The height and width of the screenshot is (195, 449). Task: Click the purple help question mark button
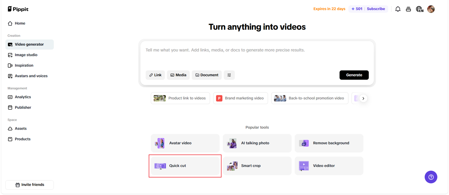pyautogui.click(x=431, y=177)
